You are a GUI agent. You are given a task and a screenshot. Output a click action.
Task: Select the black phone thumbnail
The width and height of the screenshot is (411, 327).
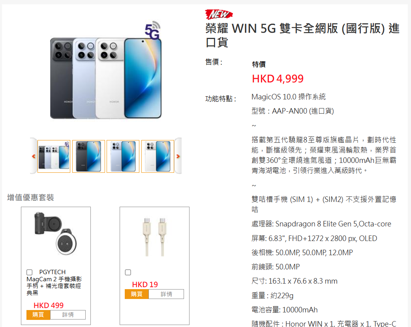click(x=88, y=156)
